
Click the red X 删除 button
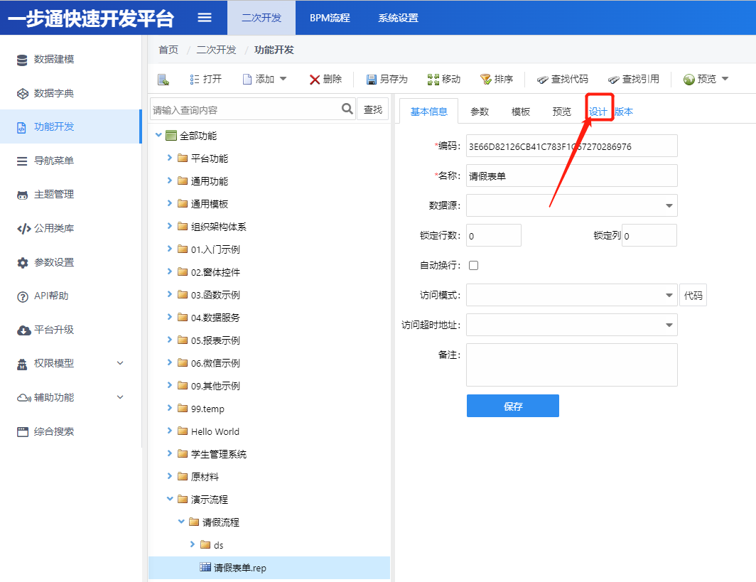[325, 79]
